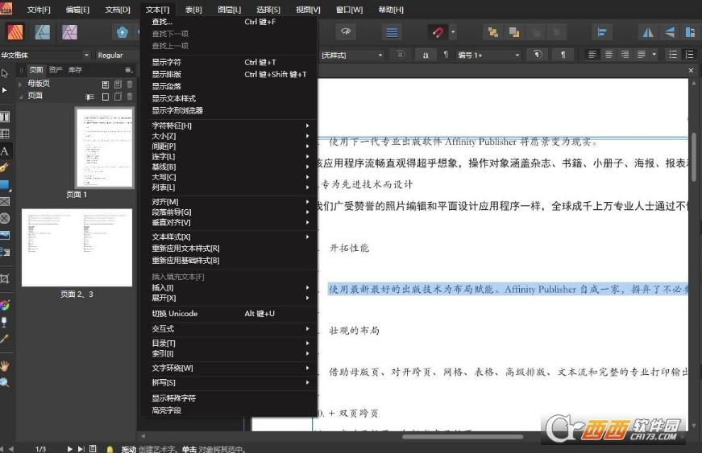The image size is (702, 453).
Task: Open the 字符特征[H] submenu
Action: [229, 126]
